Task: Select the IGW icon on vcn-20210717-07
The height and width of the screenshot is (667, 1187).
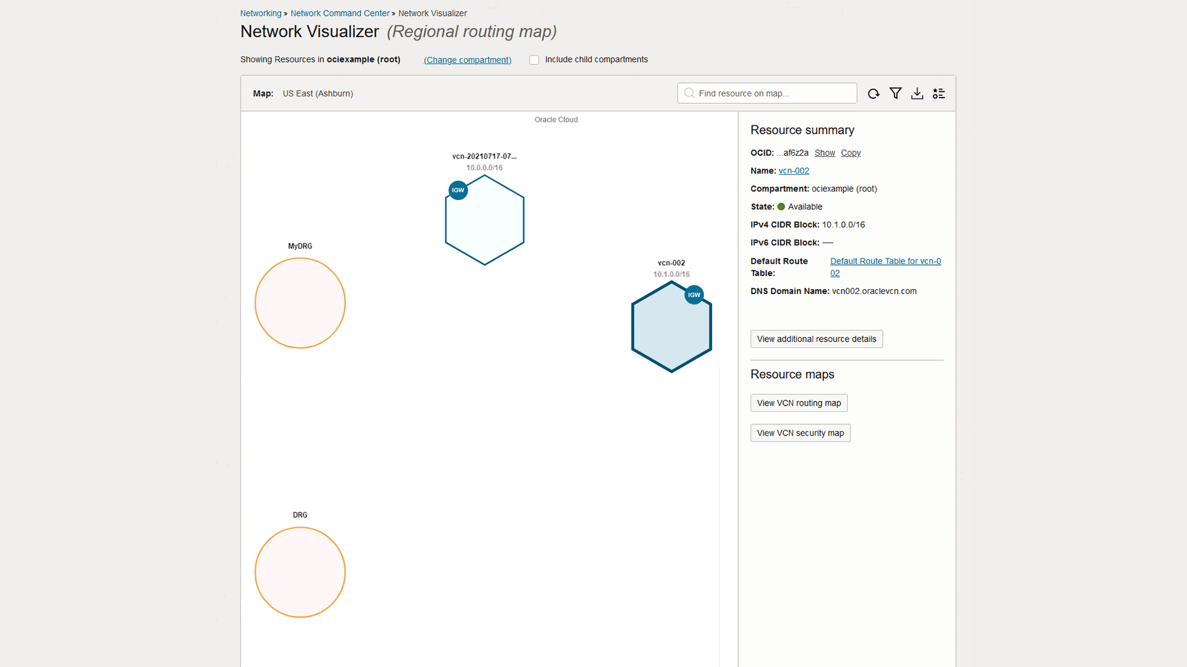Action: coord(457,190)
